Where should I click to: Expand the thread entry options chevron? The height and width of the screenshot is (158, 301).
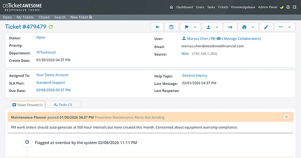(x=286, y=117)
